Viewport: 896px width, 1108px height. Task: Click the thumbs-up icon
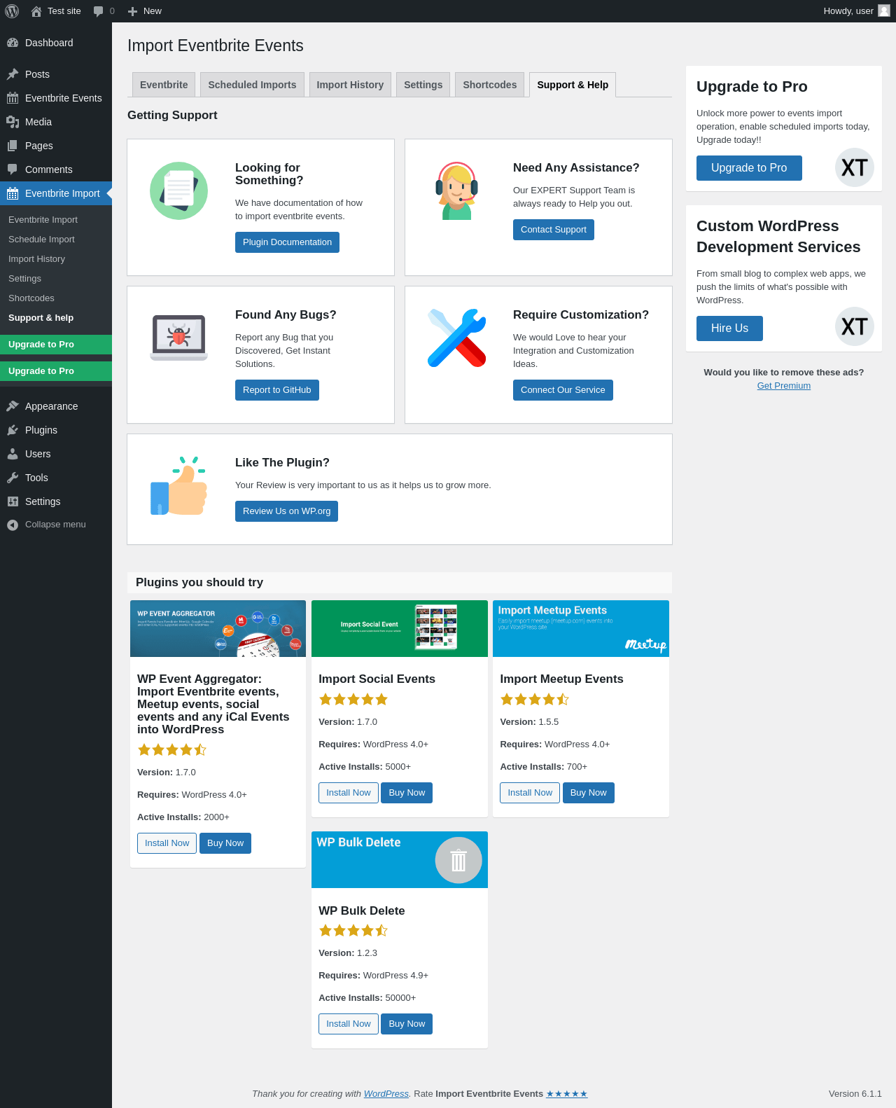tap(179, 485)
